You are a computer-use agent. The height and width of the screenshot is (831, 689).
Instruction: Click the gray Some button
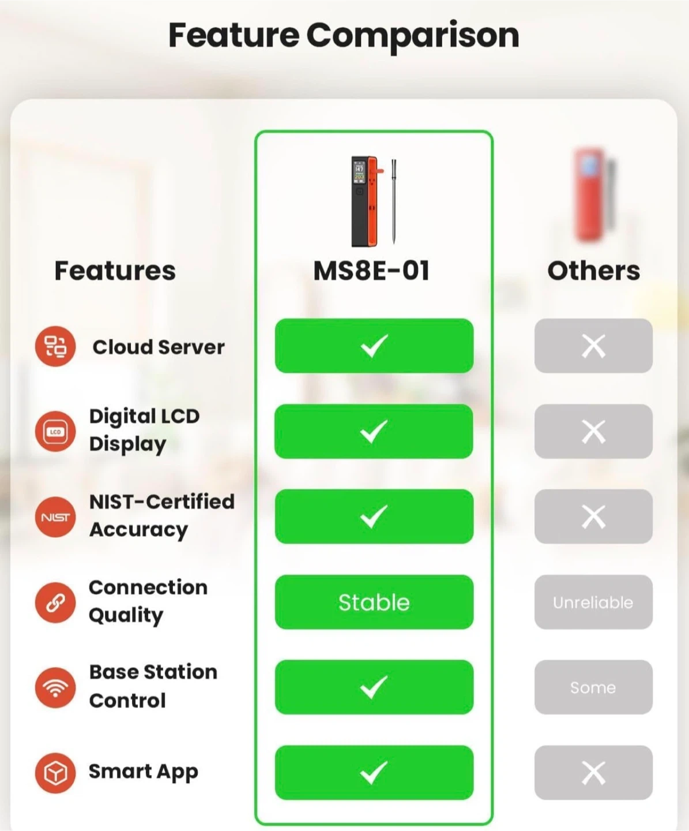tap(593, 687)
